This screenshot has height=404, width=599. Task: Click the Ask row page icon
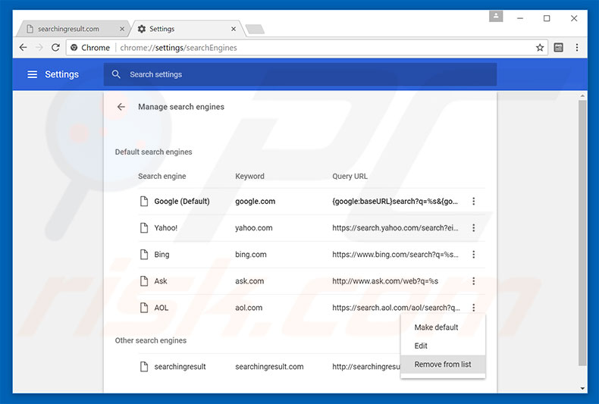click(144, 281)
